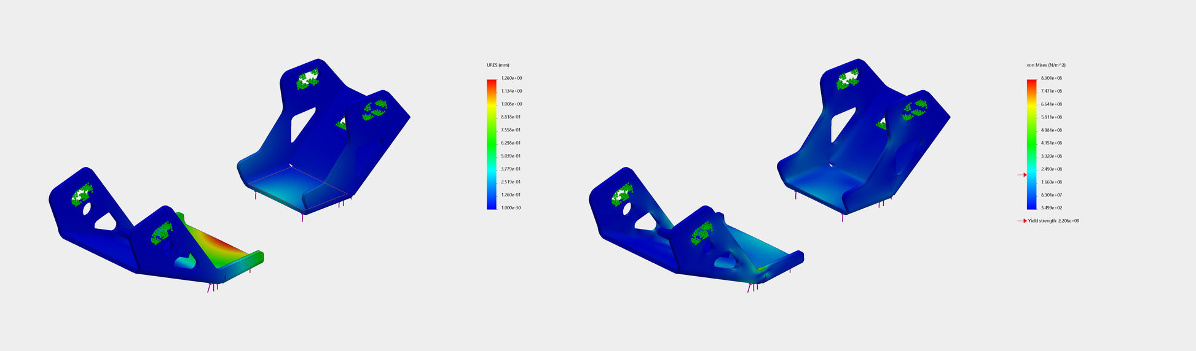Click the 6.641e+08 stress legend value
The height and width of the screenshot is (351, 1196).
coord(1052,104)
